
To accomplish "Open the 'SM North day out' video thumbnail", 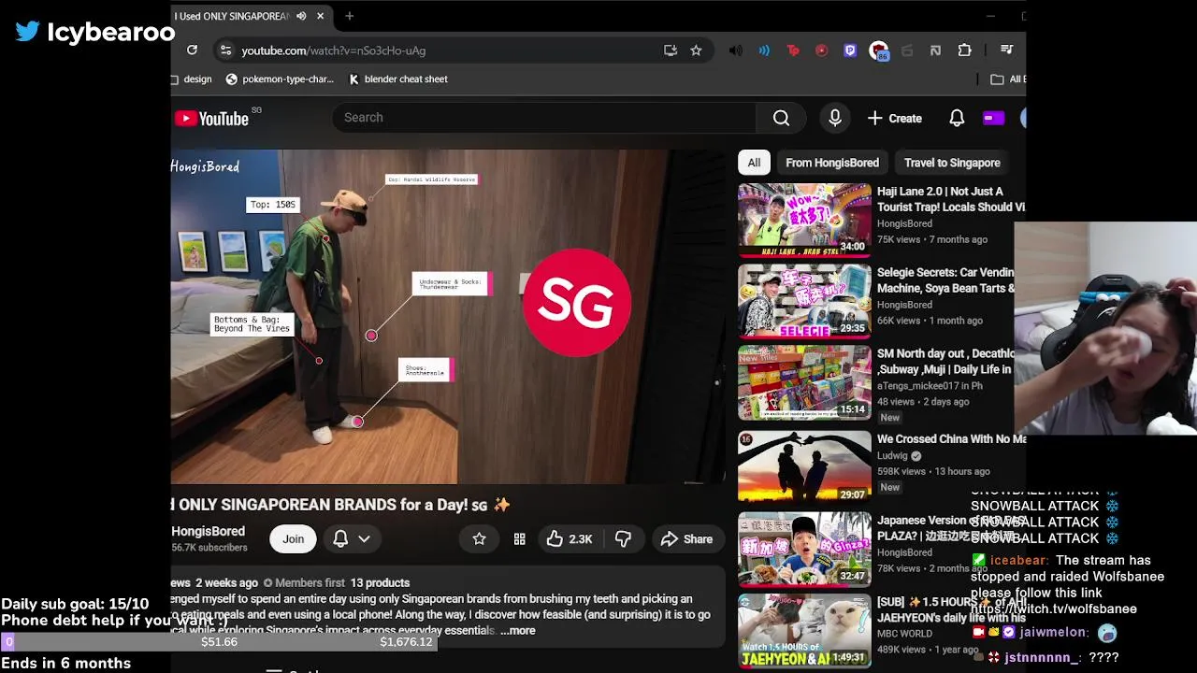I will pos(804,382).
